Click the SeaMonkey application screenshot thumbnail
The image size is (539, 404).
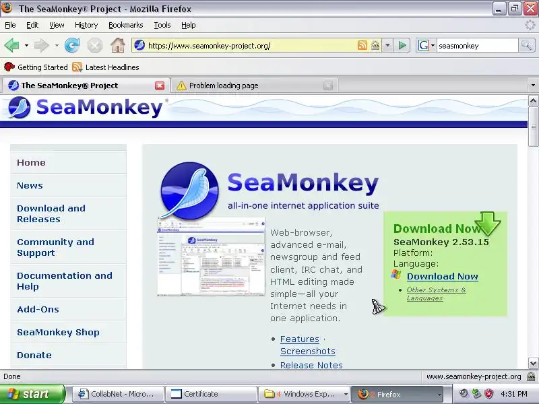pos(211,257)
